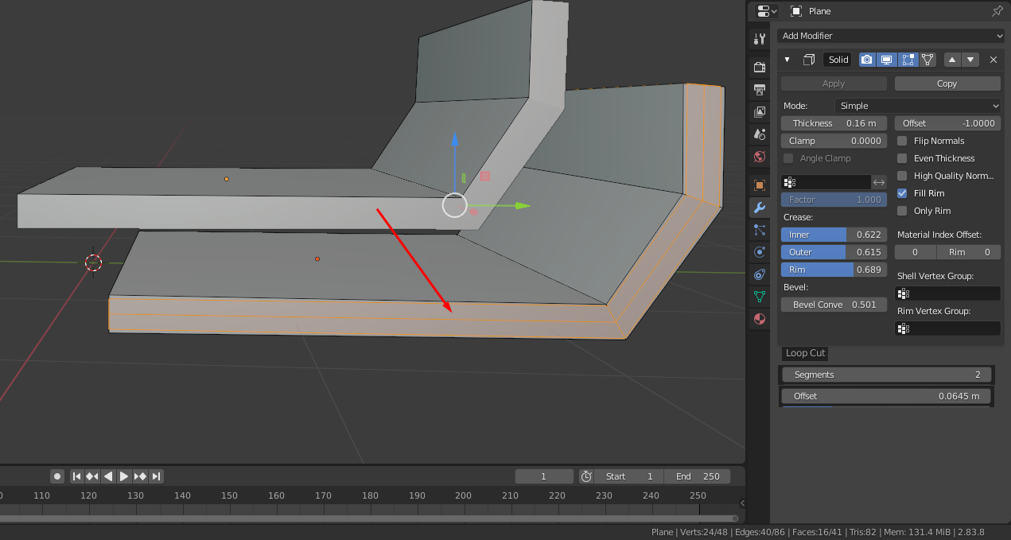This screenshot has width=1011, height=540.
Task: Open the Particles properties tab
Action: [x=760, y=230]
